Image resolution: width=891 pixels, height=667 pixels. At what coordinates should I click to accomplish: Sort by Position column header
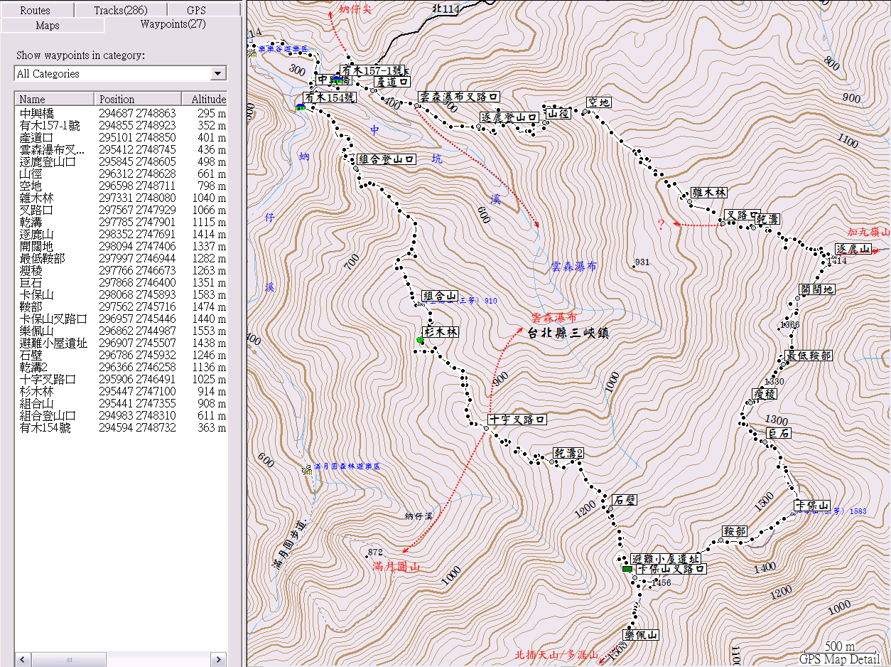click(x=138, y=99)
